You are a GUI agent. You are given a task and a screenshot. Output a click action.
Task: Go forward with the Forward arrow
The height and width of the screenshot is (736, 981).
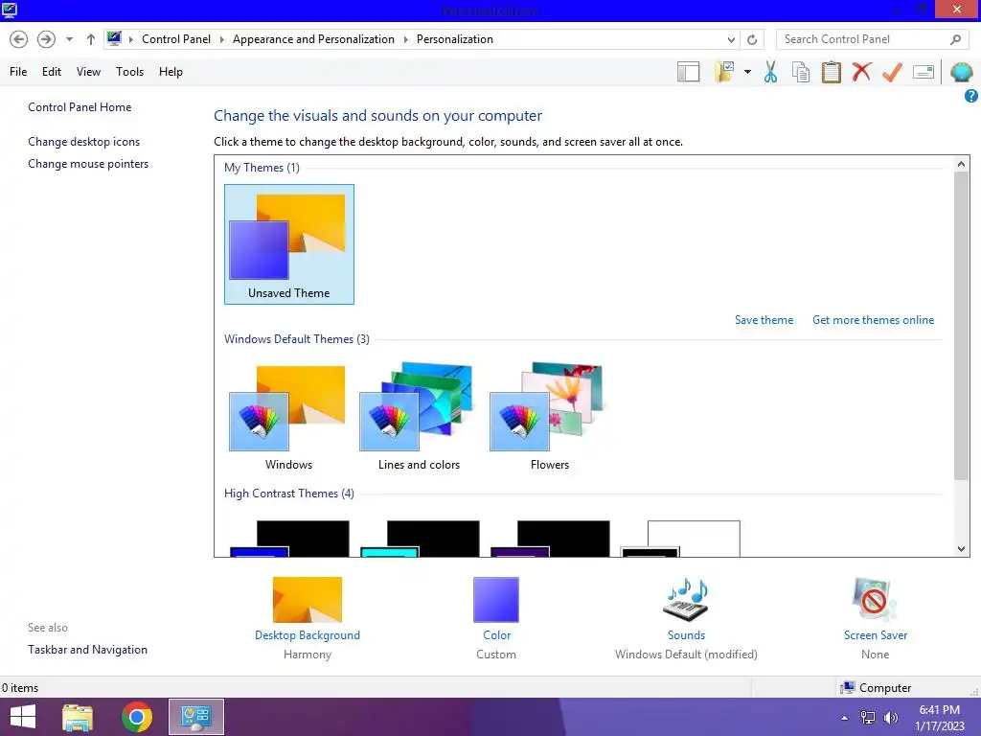(46, 39)
